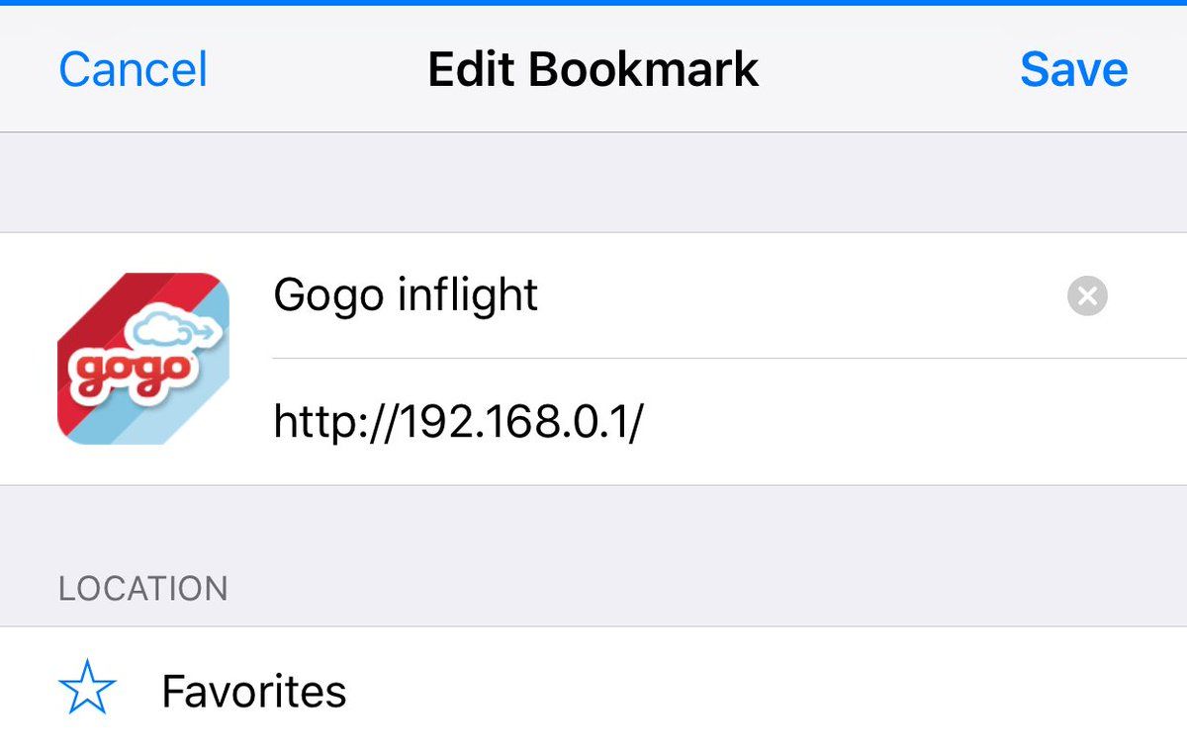
Task: Click the "Edit Bookmark" header title
Action: click(x=593, y=69)
